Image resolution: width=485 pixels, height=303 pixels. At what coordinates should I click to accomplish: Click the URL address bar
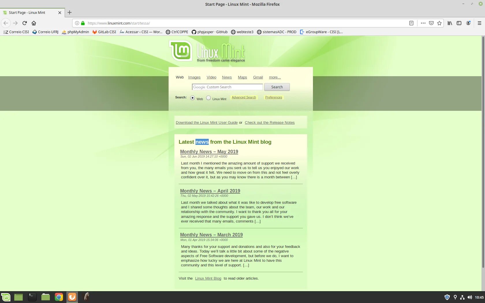tap(245, 23)
